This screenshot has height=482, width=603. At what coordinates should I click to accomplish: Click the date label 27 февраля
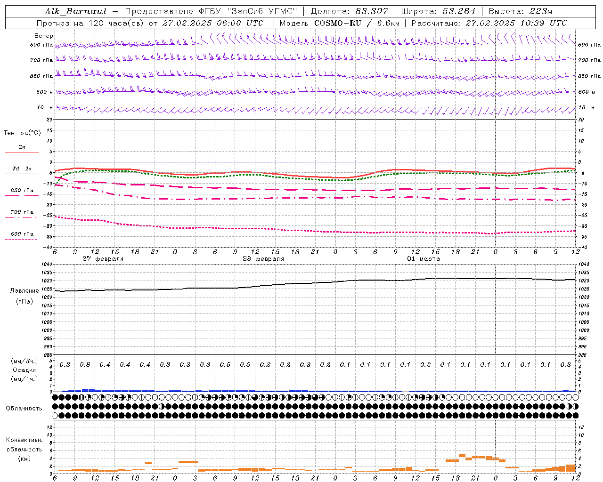[x=103, y=259]
